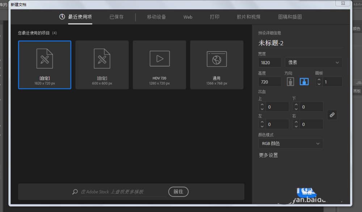Viewport: 362px width, 212px height.
Task: Set orientation to landscape
Action: click(304, 82)
